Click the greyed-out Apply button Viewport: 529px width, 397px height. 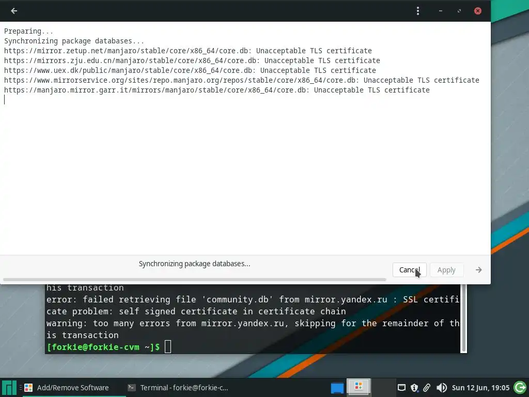[446, 270]
